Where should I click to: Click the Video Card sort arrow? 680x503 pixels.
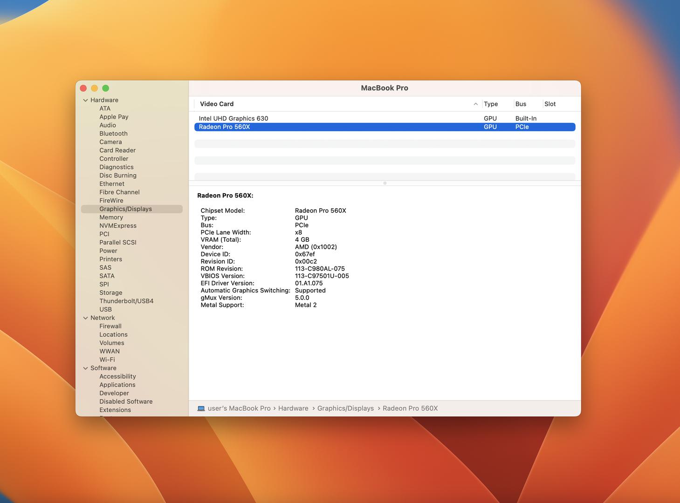pyautogui.click(x=475, y=104)
